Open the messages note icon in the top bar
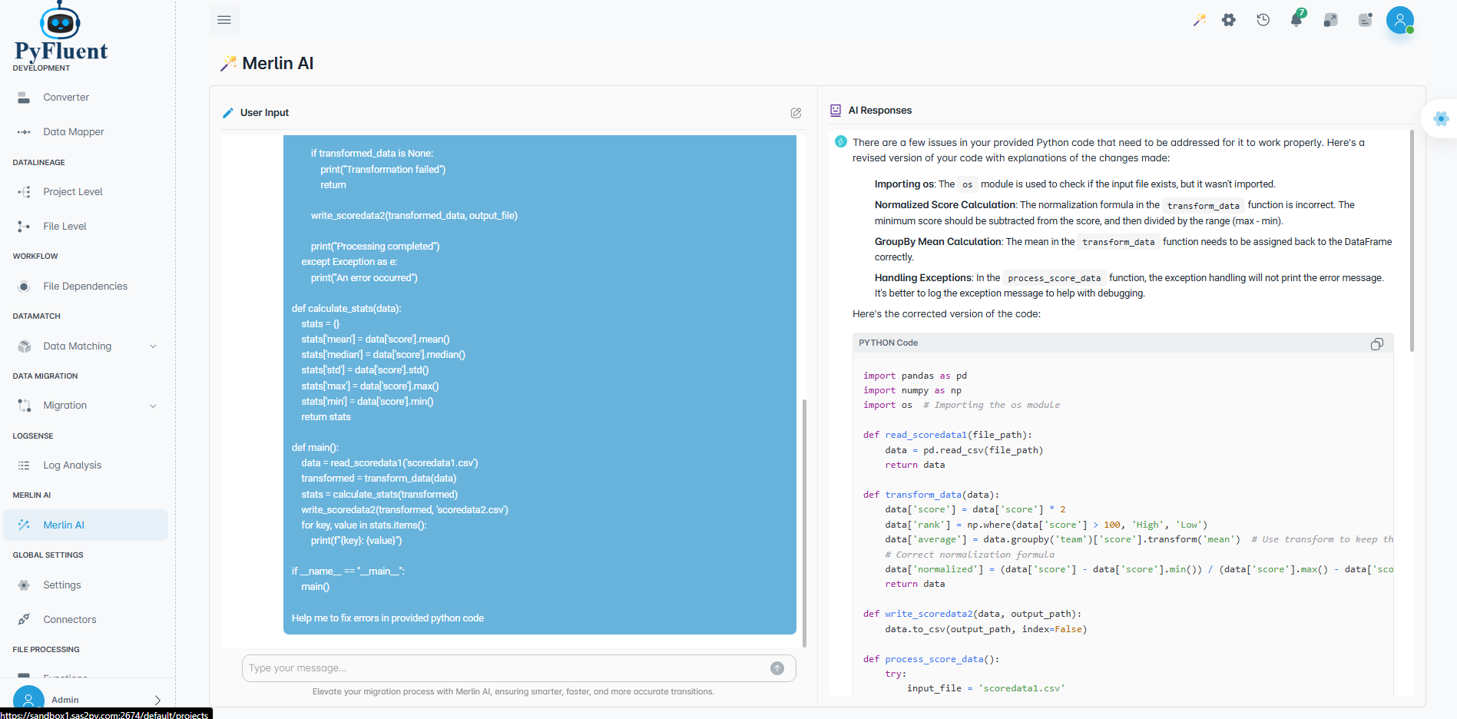1457x719 pixels. 1365,20
